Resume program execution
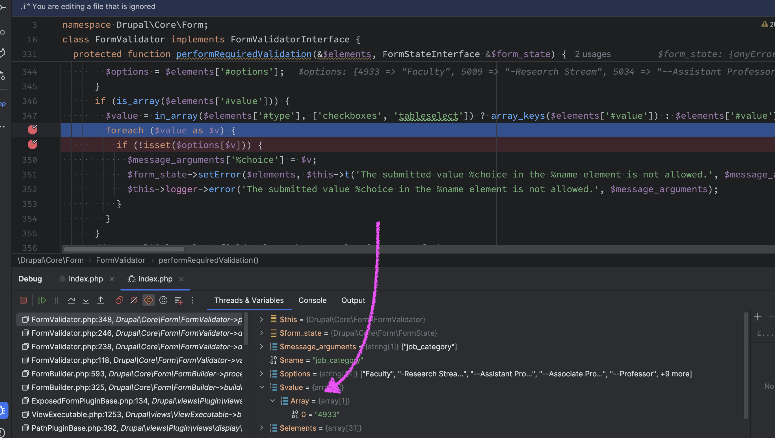The width and height of the screenshot is (775, 438). 42,300
